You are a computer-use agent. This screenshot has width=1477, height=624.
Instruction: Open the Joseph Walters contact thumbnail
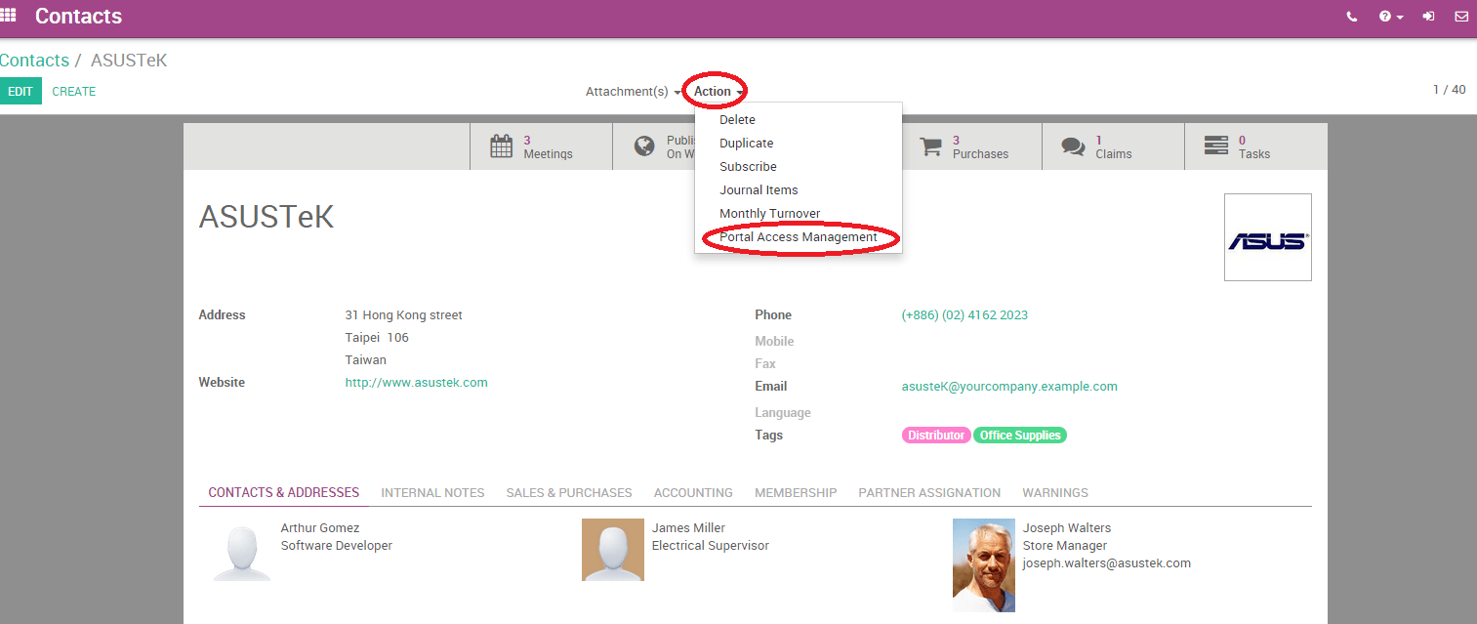point(983,564)
